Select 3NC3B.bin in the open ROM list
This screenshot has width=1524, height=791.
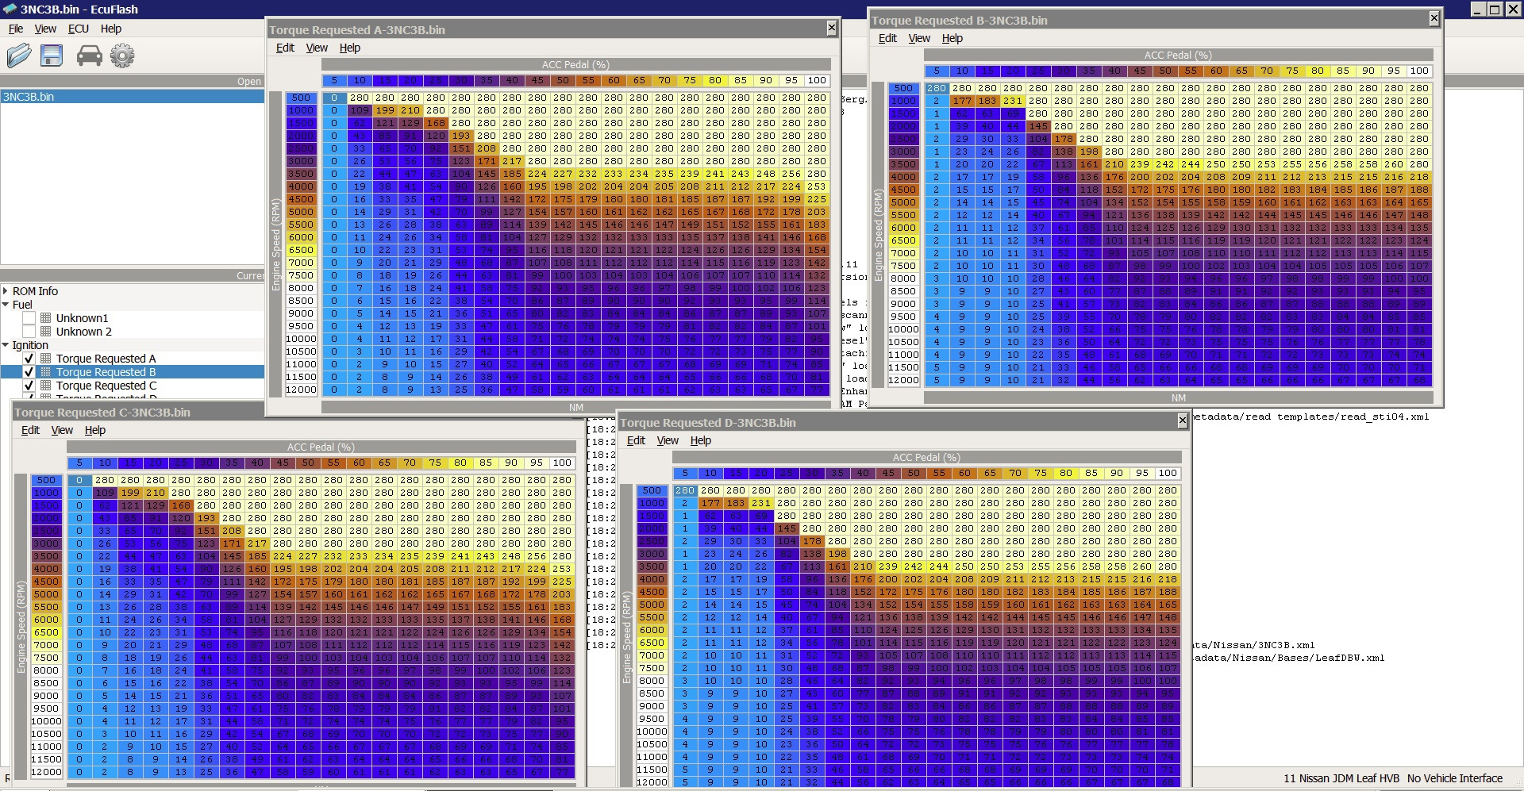[133, 97]
